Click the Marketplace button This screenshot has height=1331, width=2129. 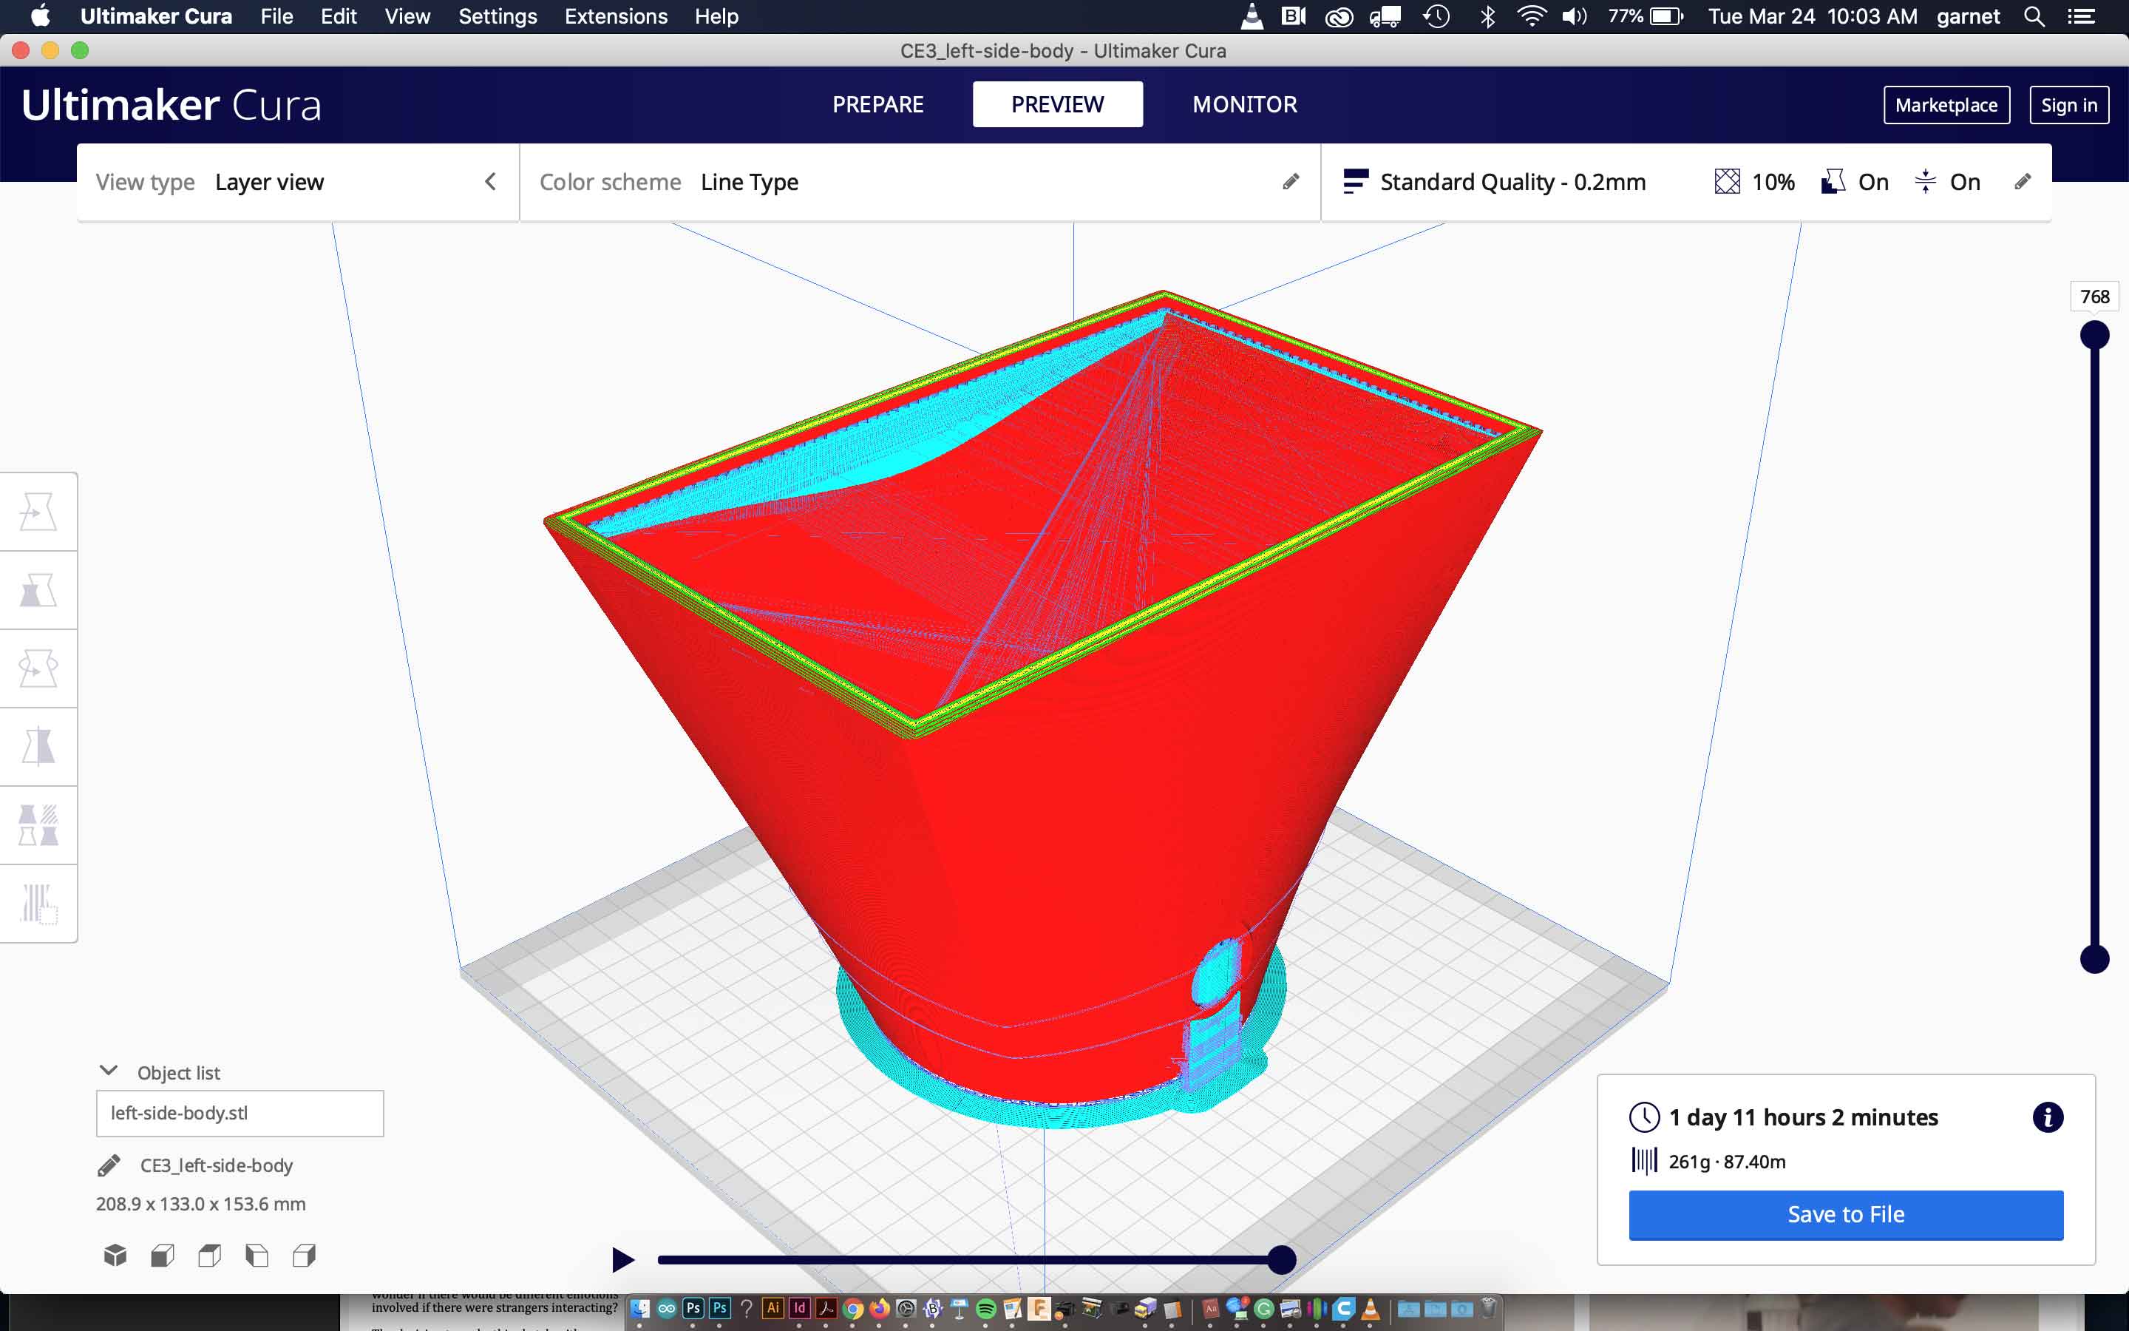click(1946, 105)
